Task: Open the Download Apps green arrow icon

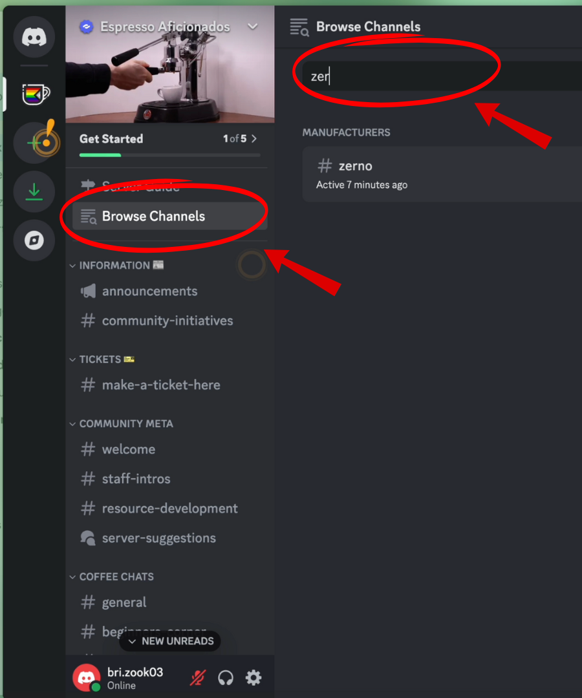Action: click(34, 191)
